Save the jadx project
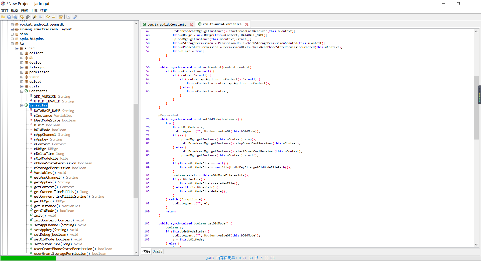 [x=15, y=17]
